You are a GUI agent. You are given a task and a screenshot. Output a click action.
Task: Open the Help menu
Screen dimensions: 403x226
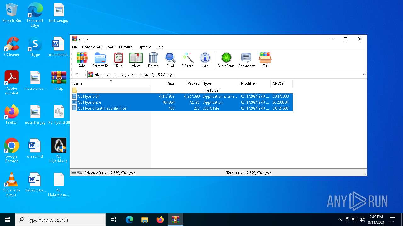point(160,47)
